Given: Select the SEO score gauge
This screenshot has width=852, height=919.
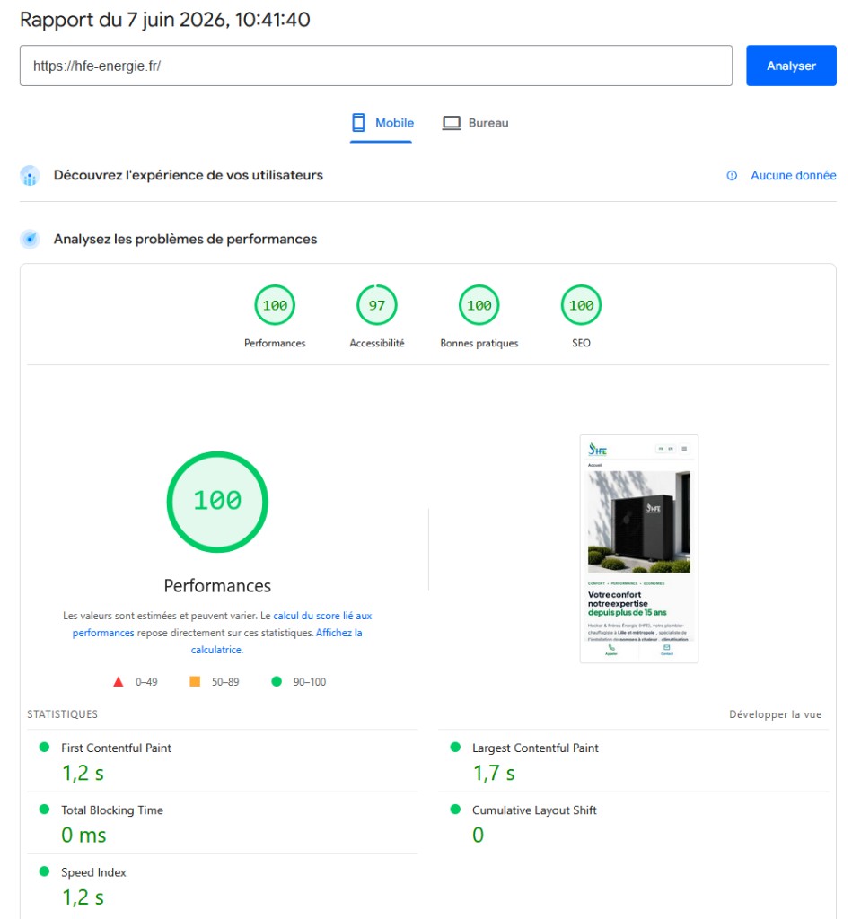Looking at the screenshot, I should [581, 305].
